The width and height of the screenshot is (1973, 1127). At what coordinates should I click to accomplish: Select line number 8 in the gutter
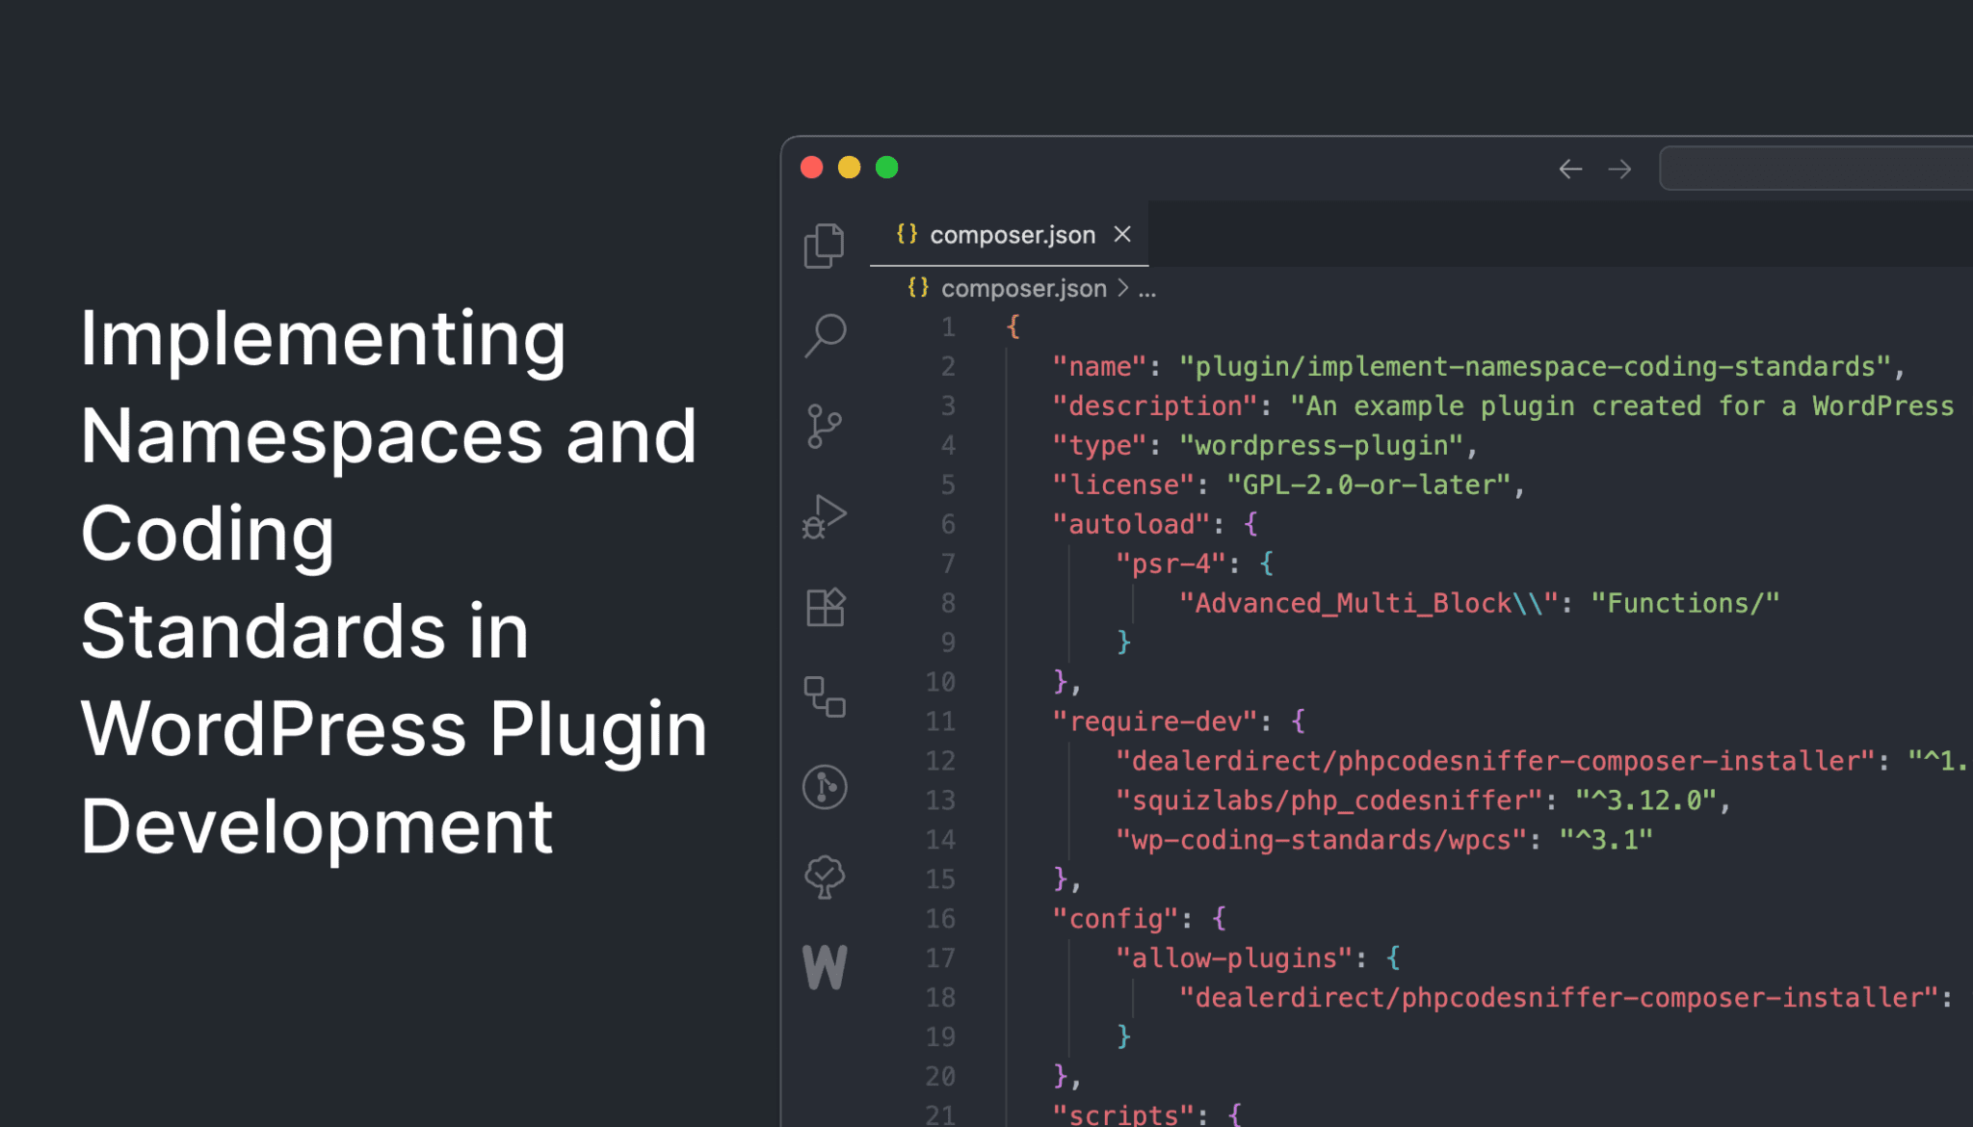coord(947,603)
